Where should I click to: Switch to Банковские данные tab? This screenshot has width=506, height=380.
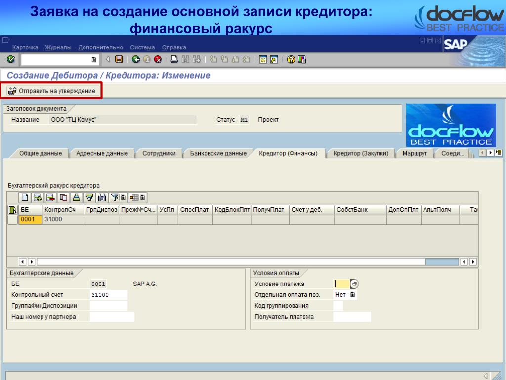(218, 153)
